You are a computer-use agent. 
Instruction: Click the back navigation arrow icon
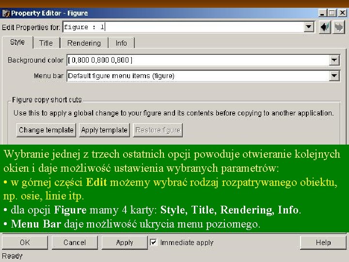325,27
